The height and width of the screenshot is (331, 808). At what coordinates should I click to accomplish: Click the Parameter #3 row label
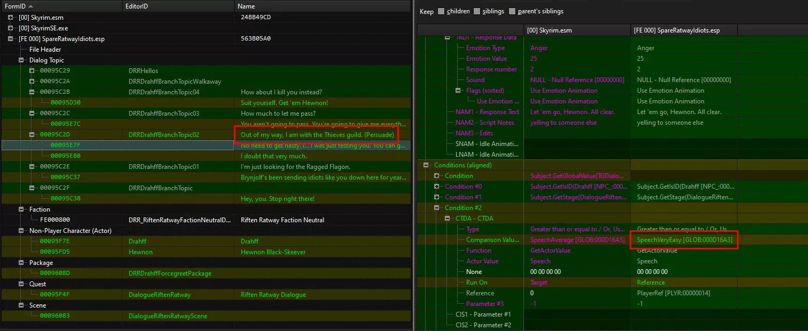(x=485, y=304)
